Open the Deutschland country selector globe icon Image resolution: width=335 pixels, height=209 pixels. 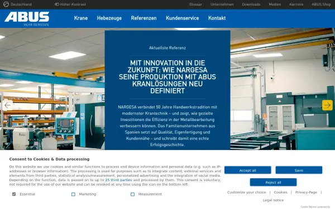(6, 4)
